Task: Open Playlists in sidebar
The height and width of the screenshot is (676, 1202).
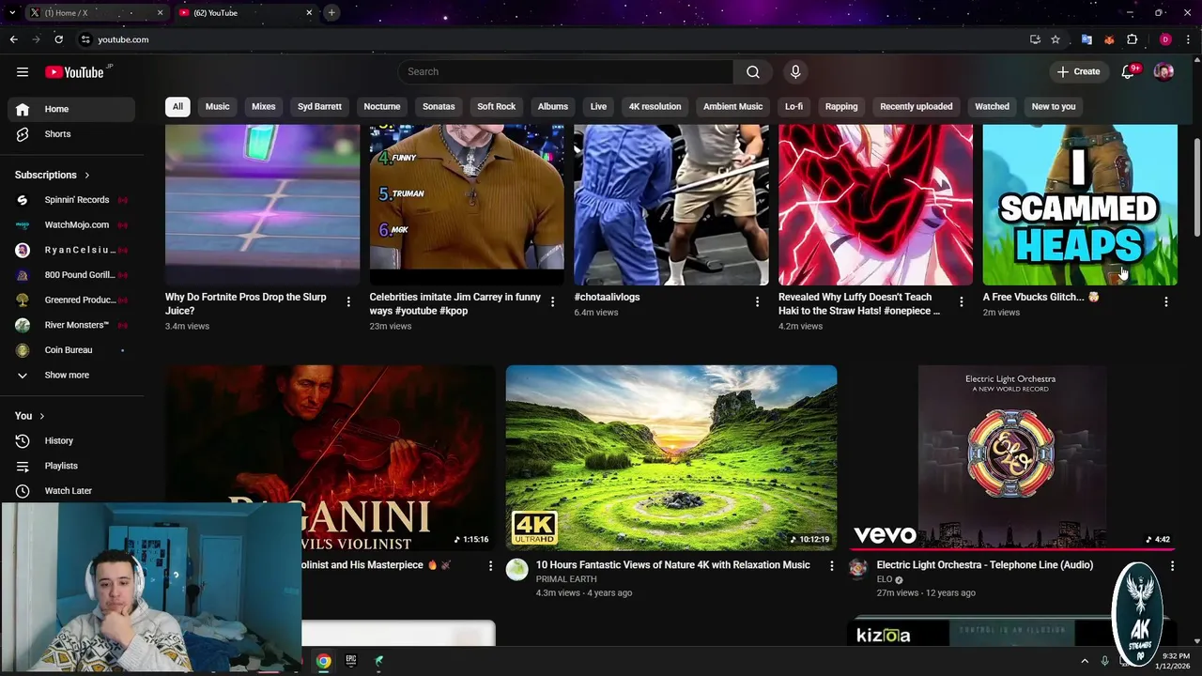Action: 71,466
